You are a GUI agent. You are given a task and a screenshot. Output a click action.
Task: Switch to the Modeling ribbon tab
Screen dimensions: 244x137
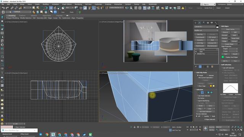pyautogui.click(x=12, y=16)
